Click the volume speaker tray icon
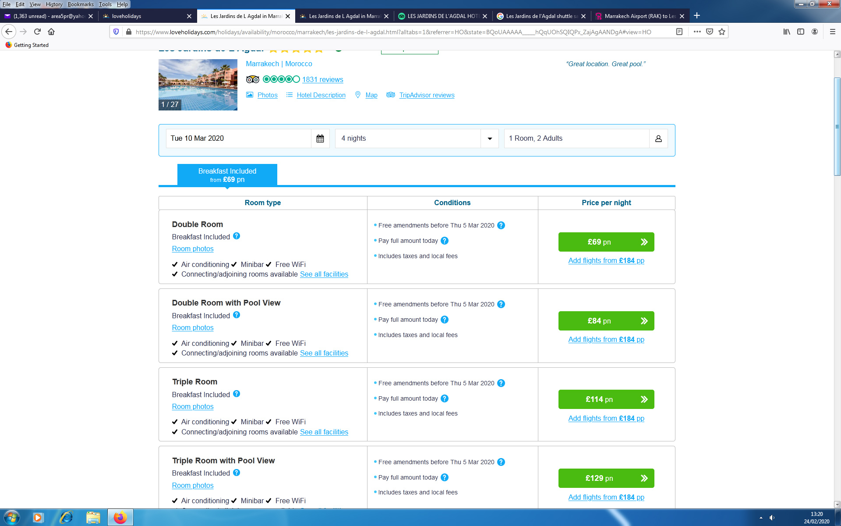This screenshot has width=841, height=526. [772, 518]
